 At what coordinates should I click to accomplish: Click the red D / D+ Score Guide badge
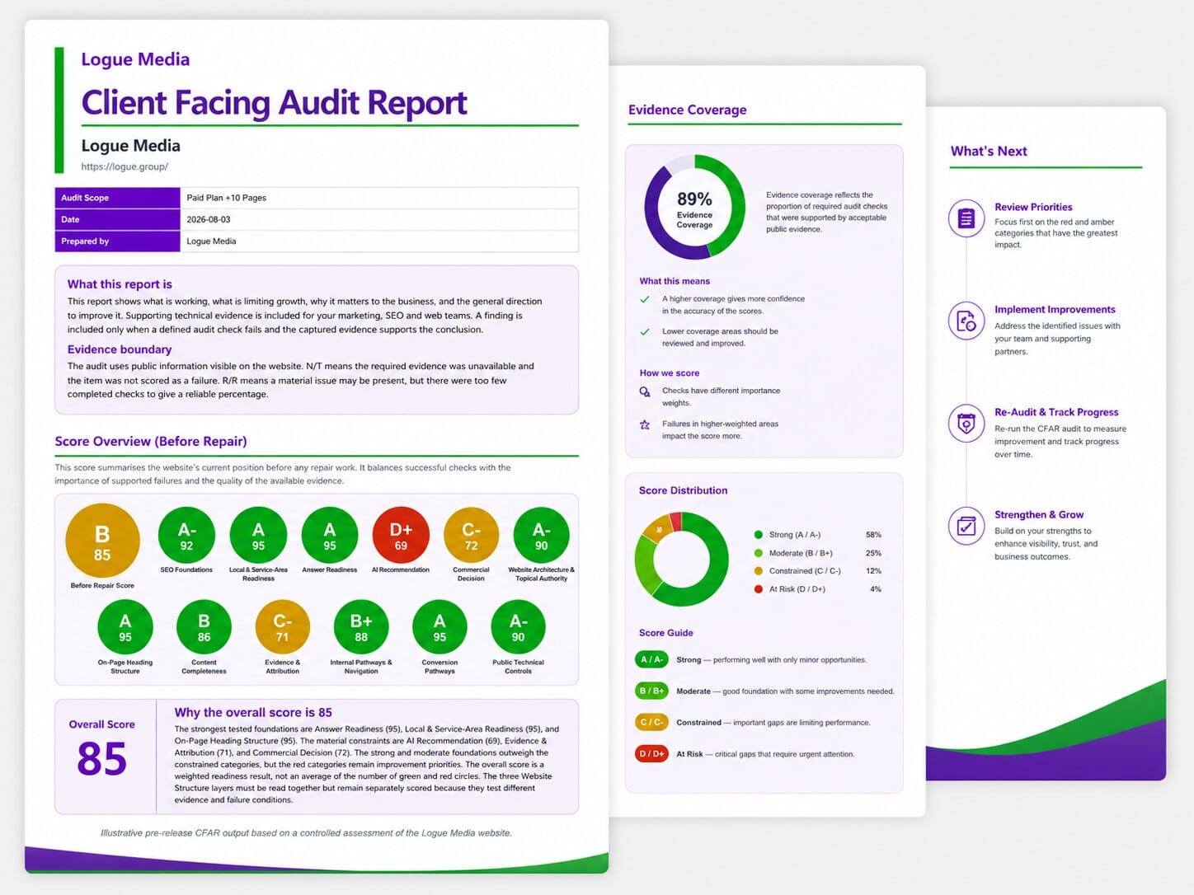point(651,753)
